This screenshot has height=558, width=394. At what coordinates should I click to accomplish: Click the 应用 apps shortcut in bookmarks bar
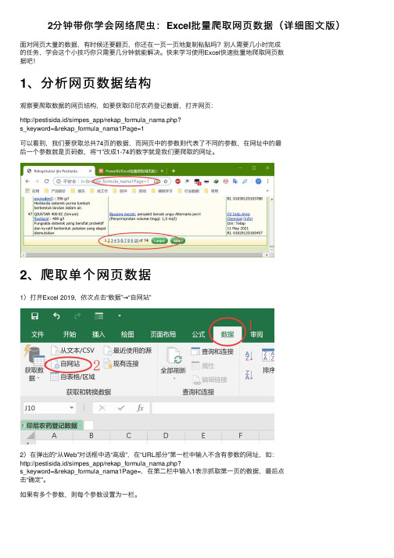click(32, 191)
